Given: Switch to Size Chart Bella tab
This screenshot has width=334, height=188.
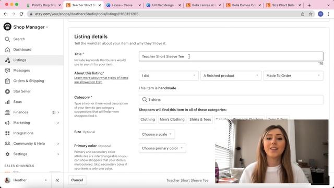Looking at the screenshot, I should (283, 5).
